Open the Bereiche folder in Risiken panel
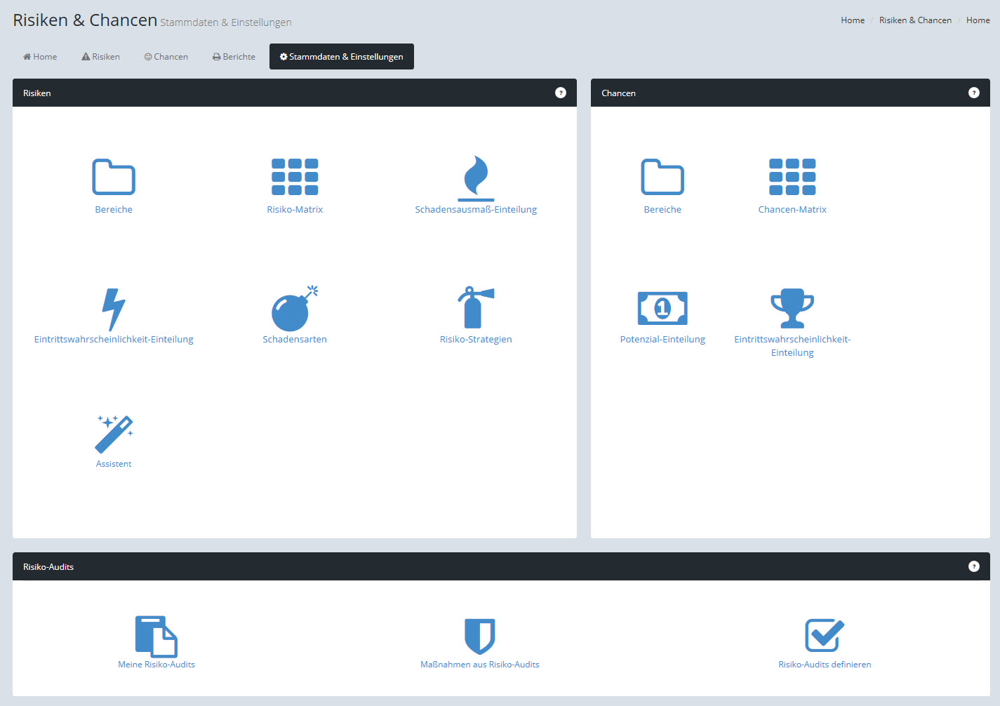 (114, 177)
